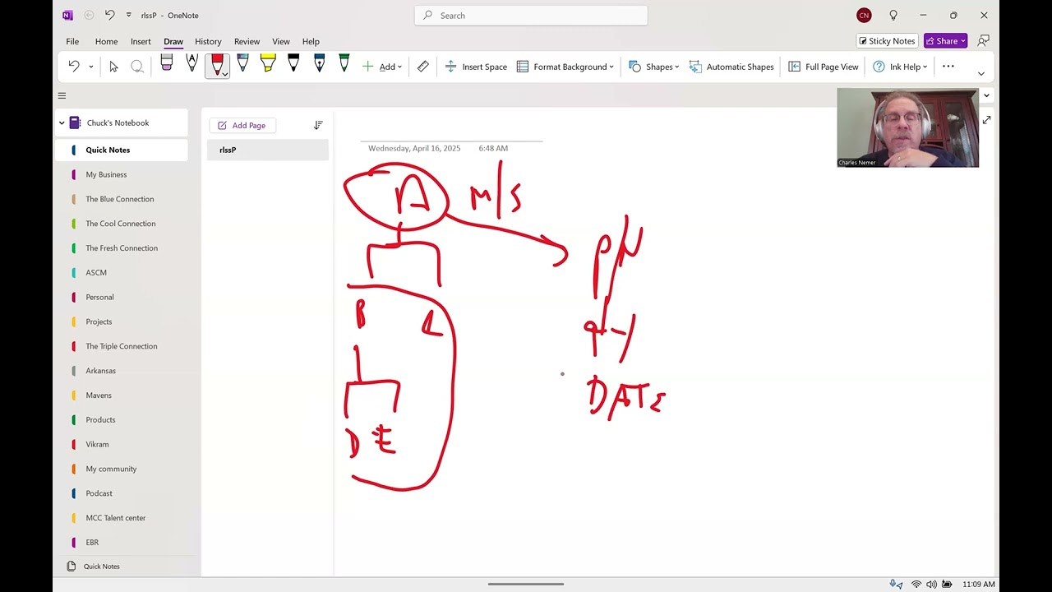The height and width of the screenshot is (592, 1052).
Task: Select the red pen
Action: (x=217, y=64)
